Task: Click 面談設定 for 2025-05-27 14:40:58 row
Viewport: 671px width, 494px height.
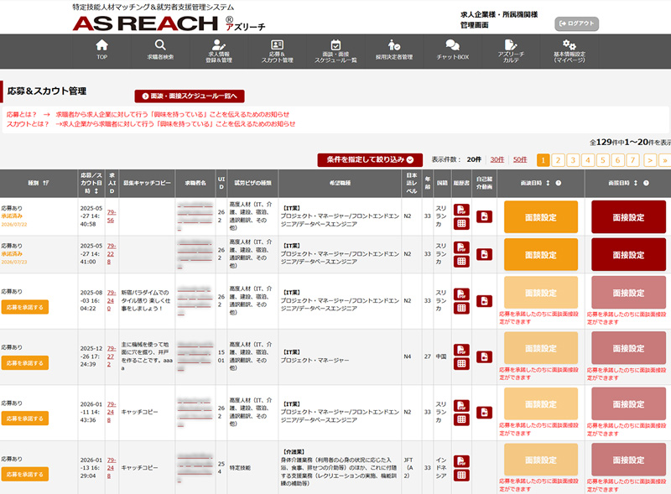Action: [x=541, y=217]
